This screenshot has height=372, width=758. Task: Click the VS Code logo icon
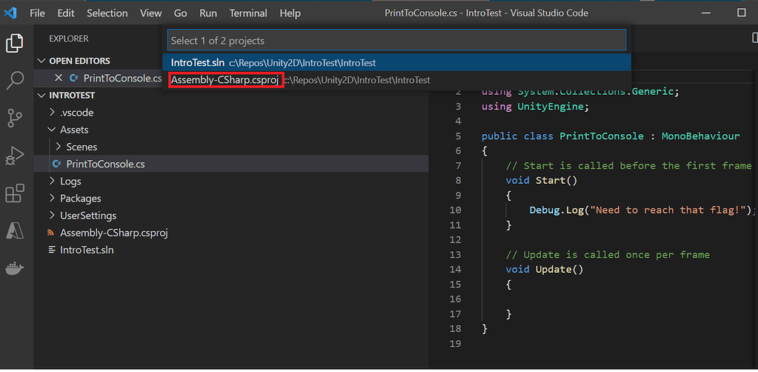pos(10,13)
